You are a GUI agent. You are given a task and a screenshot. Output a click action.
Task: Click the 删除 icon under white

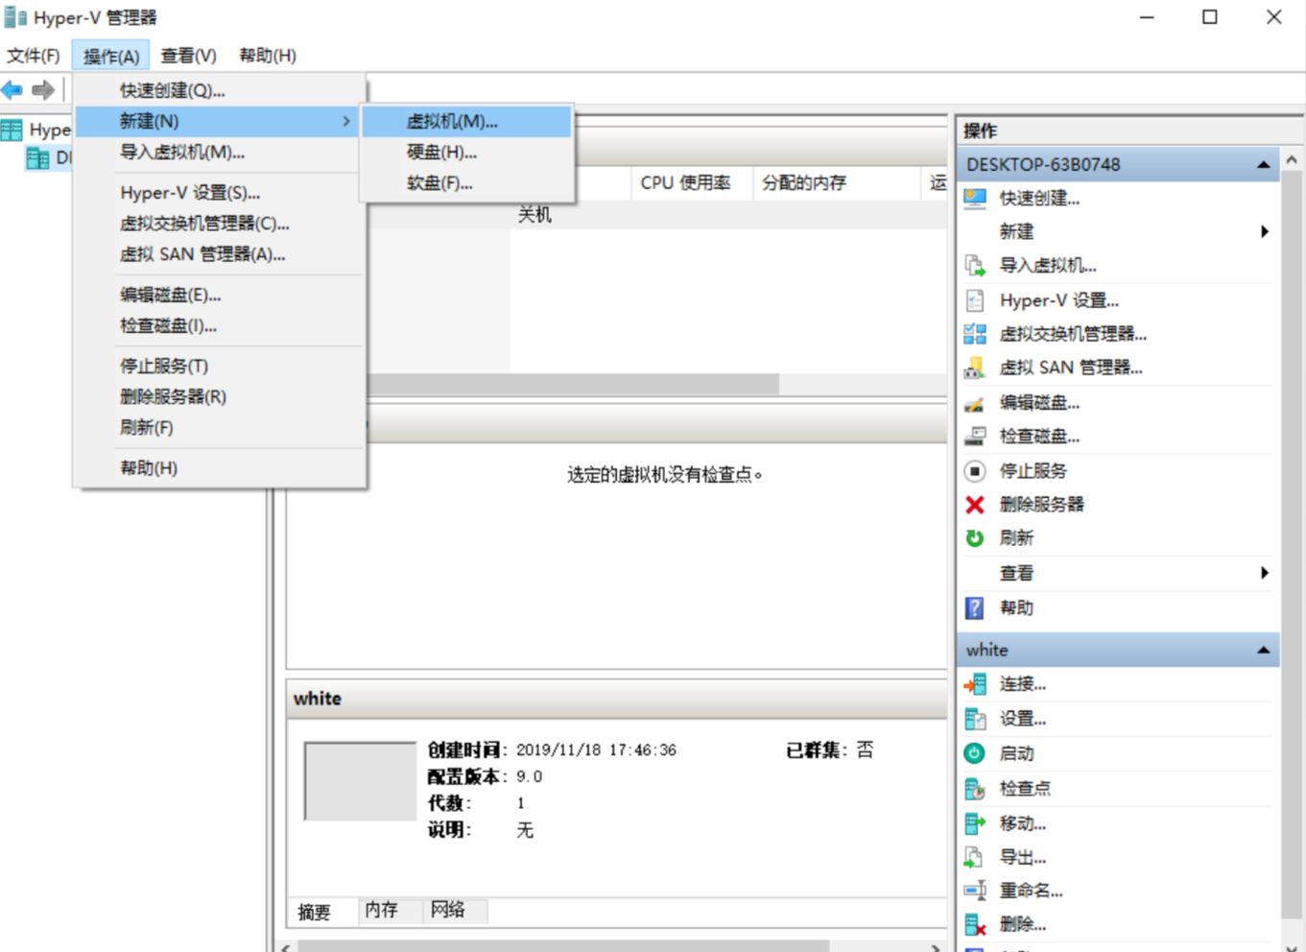click(x=975, y=925)
